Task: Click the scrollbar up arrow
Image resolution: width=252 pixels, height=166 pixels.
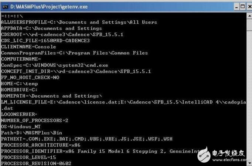Action: (x=249, y=16)
